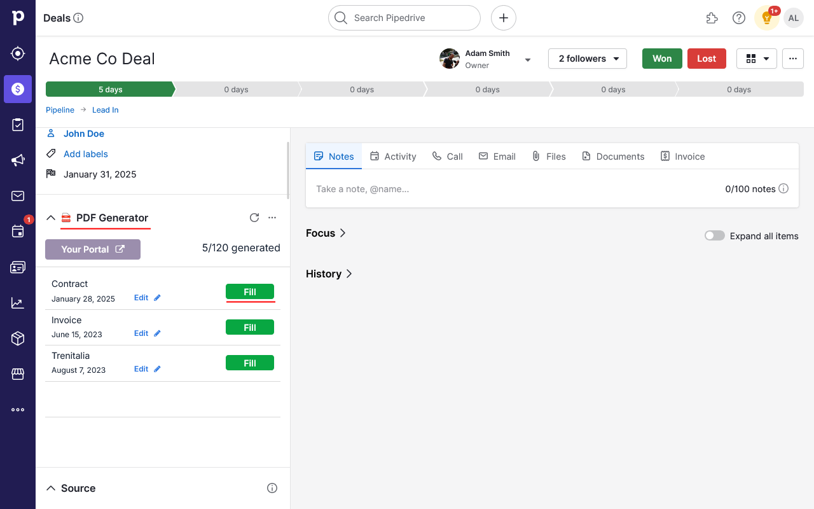The height and width of the screenshot is (509, 814).
Task: Switch to the Activity tab
Action: point(393,157)
